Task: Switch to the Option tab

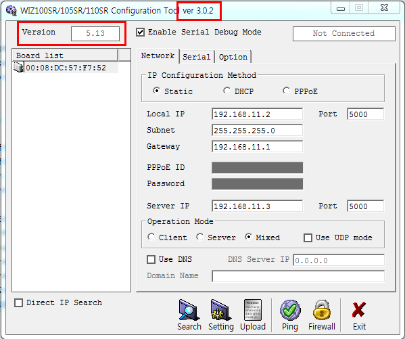Action: click(x=233, y=57)
